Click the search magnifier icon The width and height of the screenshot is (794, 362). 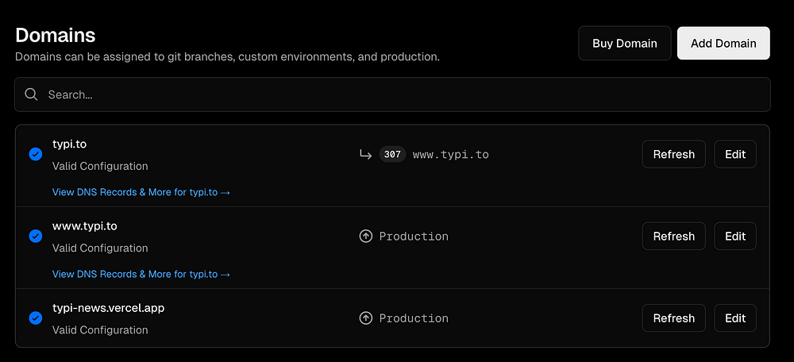point(32,94)
